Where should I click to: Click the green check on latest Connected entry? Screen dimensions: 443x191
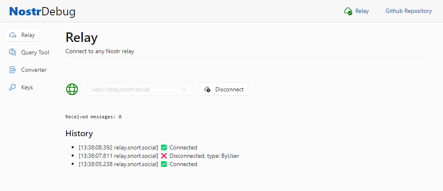pyautogui.click(x=164, y=147)
